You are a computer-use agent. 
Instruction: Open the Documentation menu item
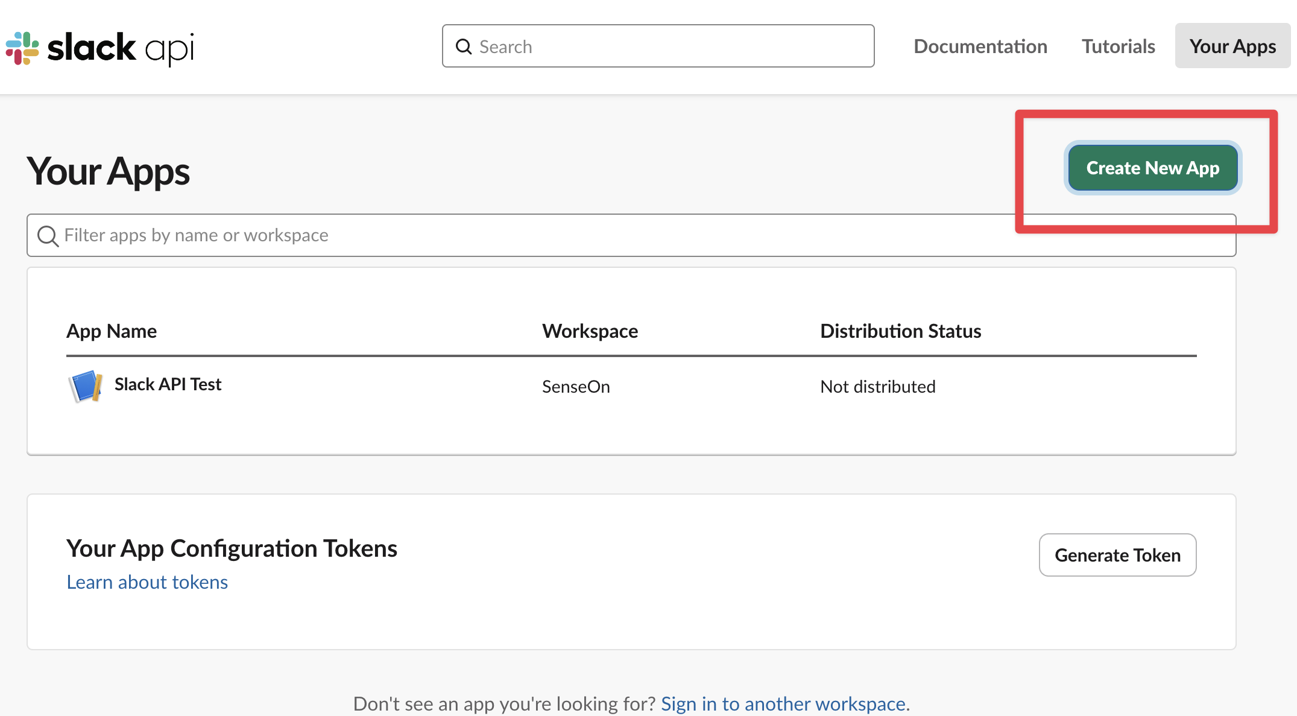[x=980, y=46]
